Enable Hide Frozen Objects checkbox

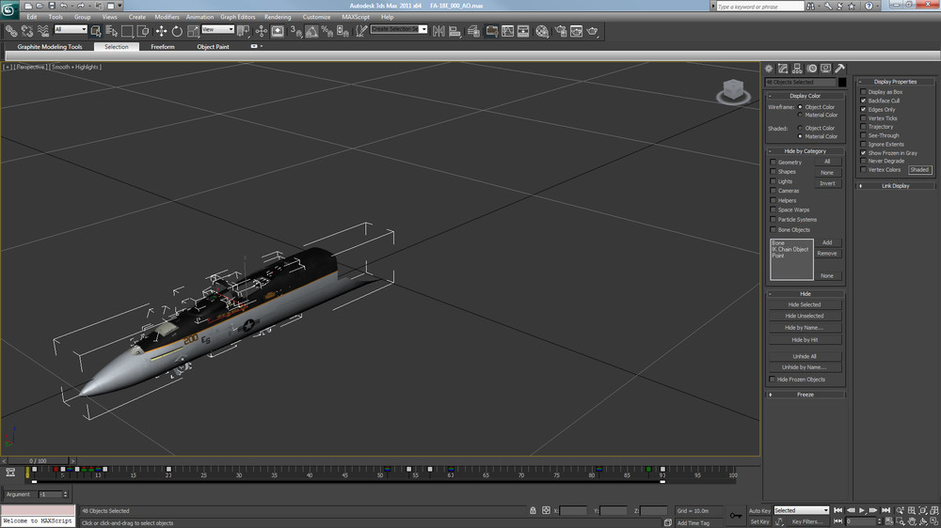pyautogui.click(x=773, y=380)
